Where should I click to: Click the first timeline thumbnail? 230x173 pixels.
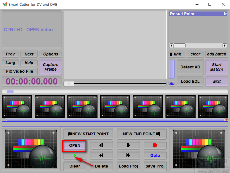coord(17,107)
